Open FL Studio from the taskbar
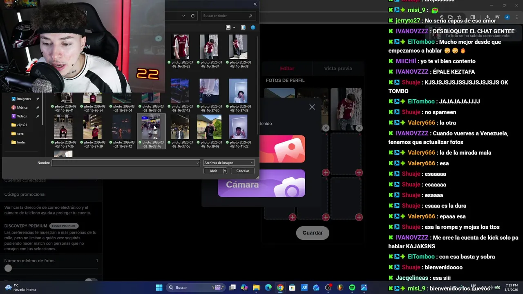Image resolution: width=523 pixels, height=294 pixels. [x=340, y=287]
